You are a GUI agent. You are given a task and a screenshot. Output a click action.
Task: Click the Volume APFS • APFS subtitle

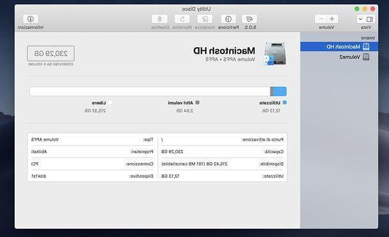click(x=230, y=59)
